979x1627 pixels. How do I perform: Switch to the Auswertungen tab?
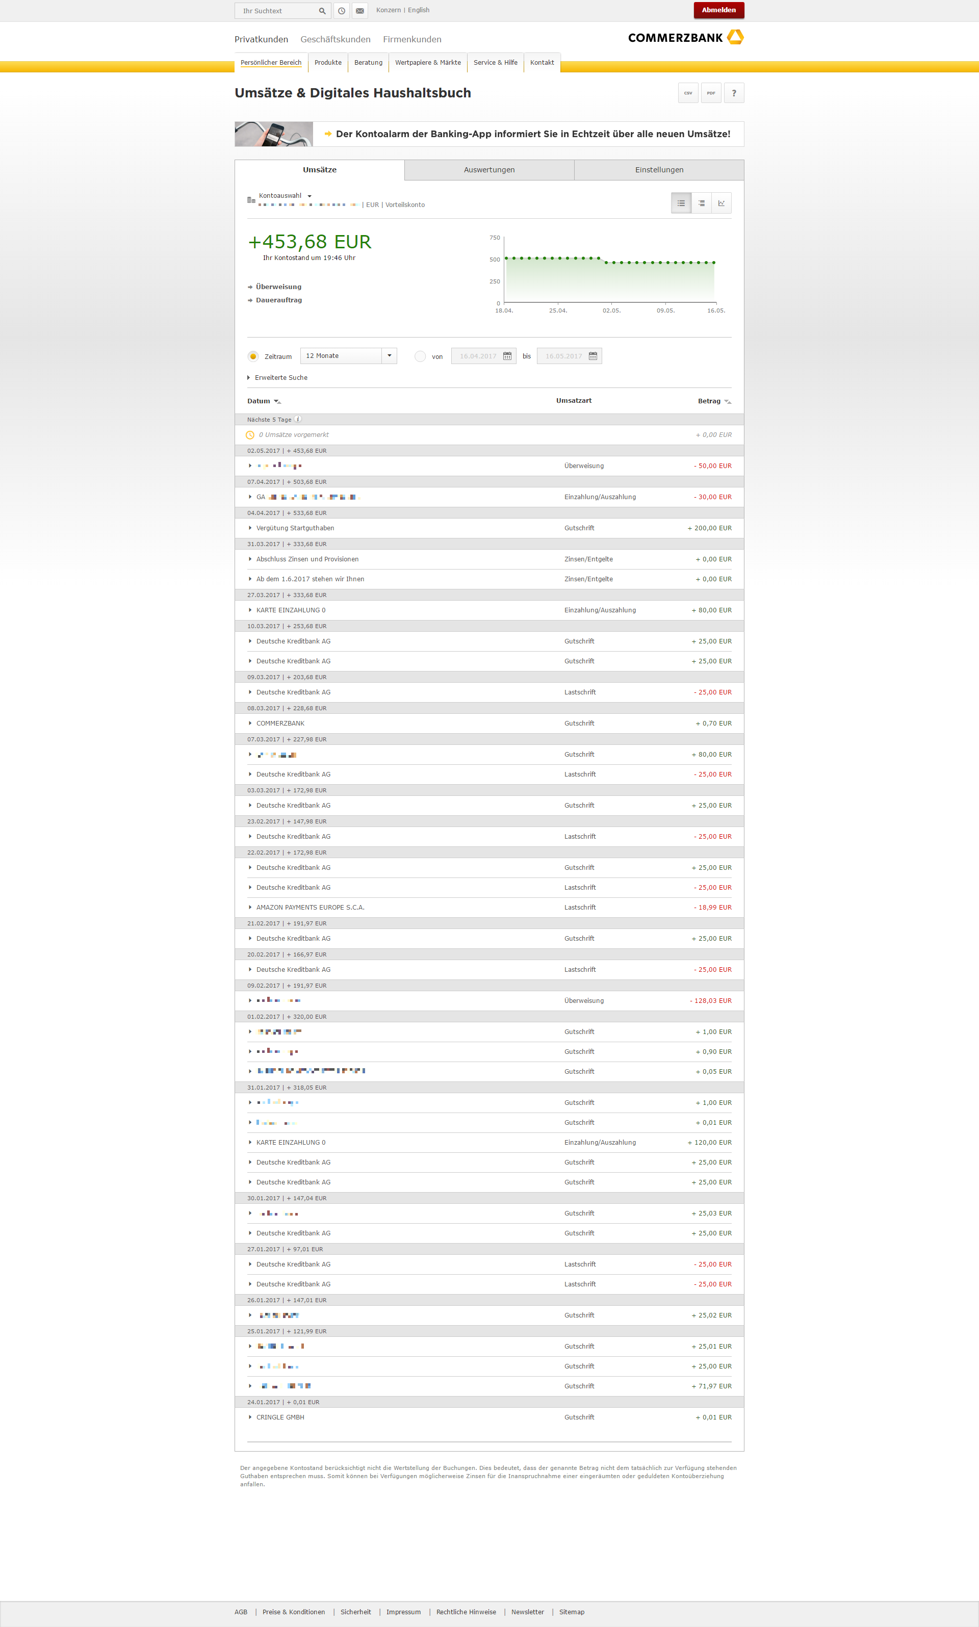tap(489, 170)
